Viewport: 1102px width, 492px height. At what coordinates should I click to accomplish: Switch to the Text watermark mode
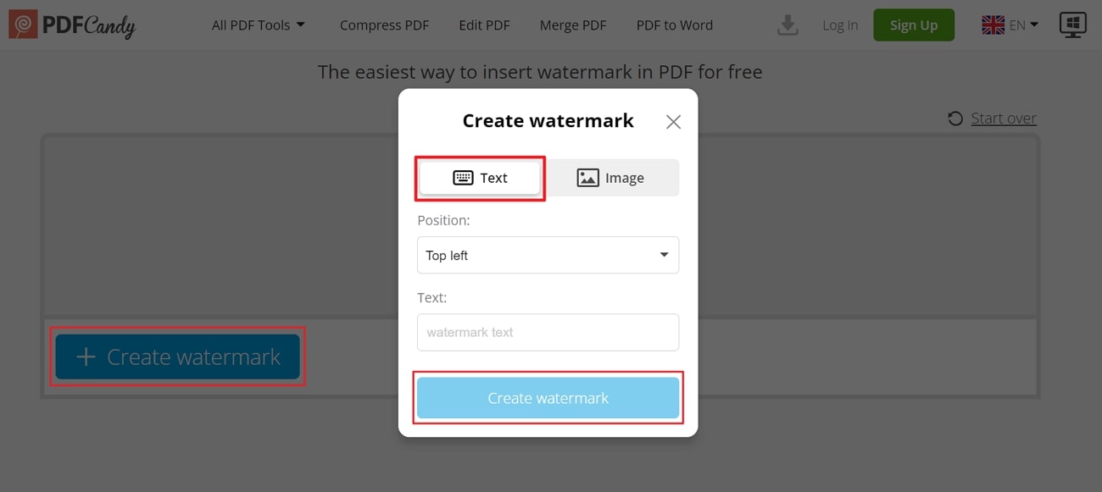[480, 177]
